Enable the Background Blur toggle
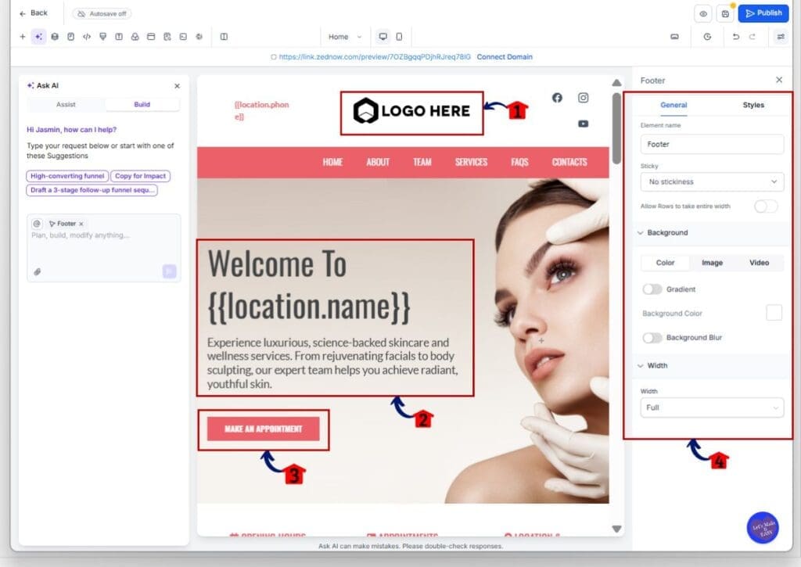 coord(652,338)
